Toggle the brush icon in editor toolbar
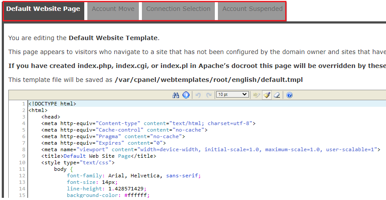Image resolution: width=386 pixels, height=200 pixels. [x=266, y=95]
